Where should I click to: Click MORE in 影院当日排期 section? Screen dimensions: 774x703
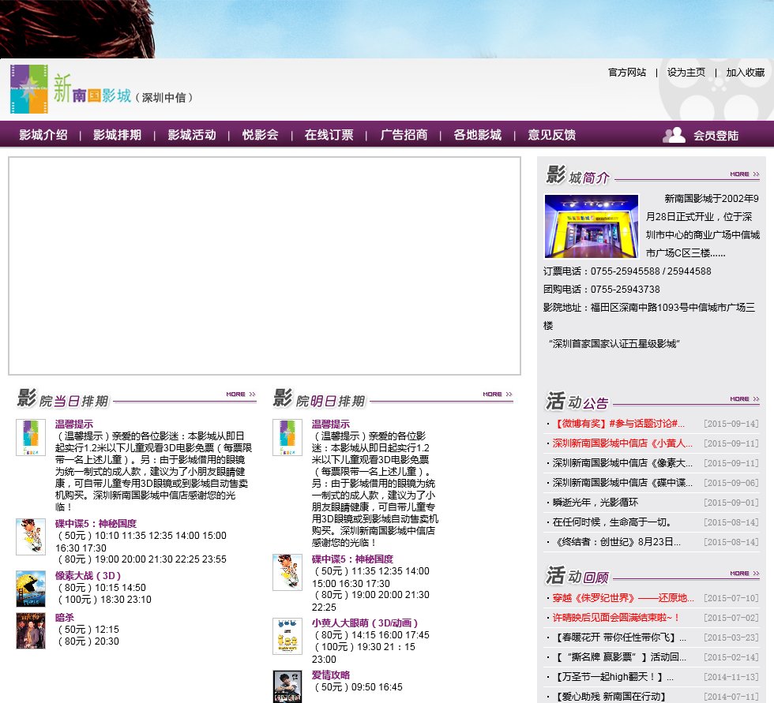[x=241, y=395]
